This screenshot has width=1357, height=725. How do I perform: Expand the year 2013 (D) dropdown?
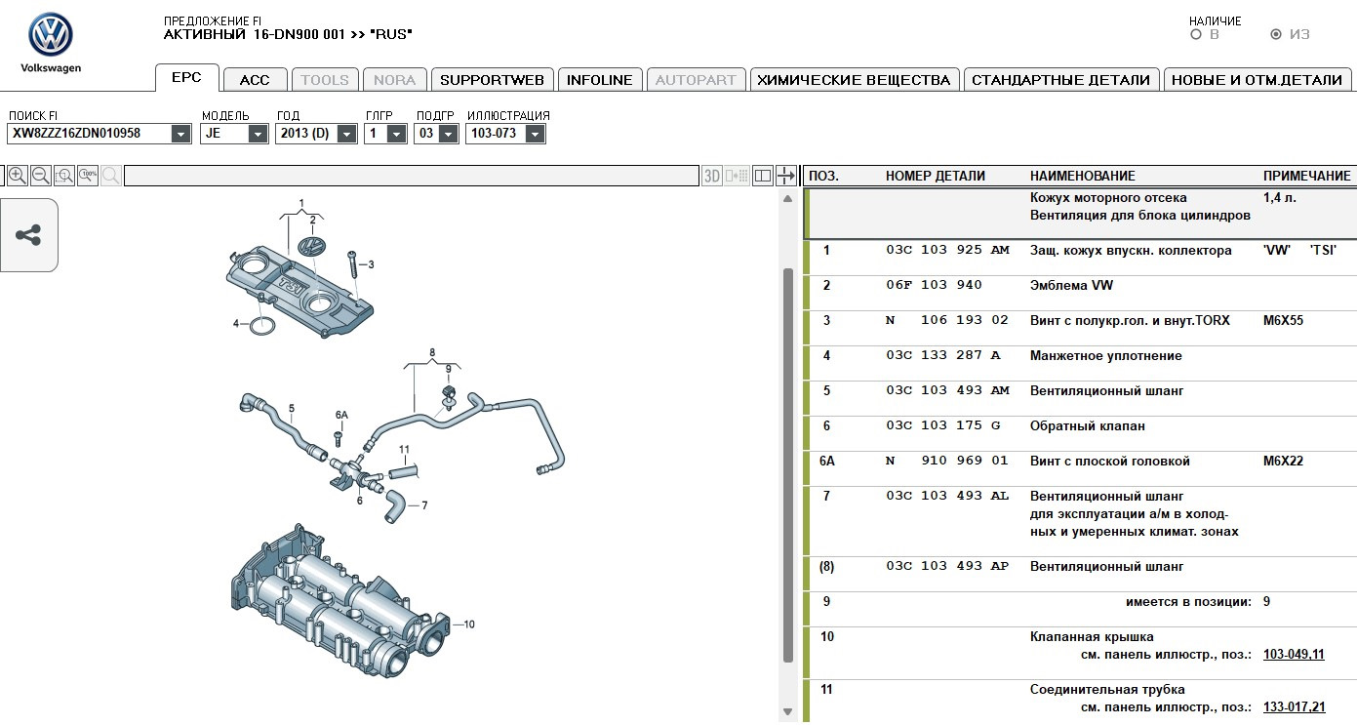click(x=346, y=134)
